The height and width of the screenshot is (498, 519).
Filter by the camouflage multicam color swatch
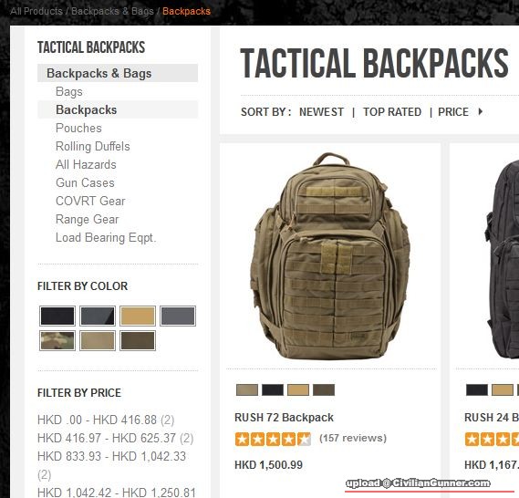[57, 340]
